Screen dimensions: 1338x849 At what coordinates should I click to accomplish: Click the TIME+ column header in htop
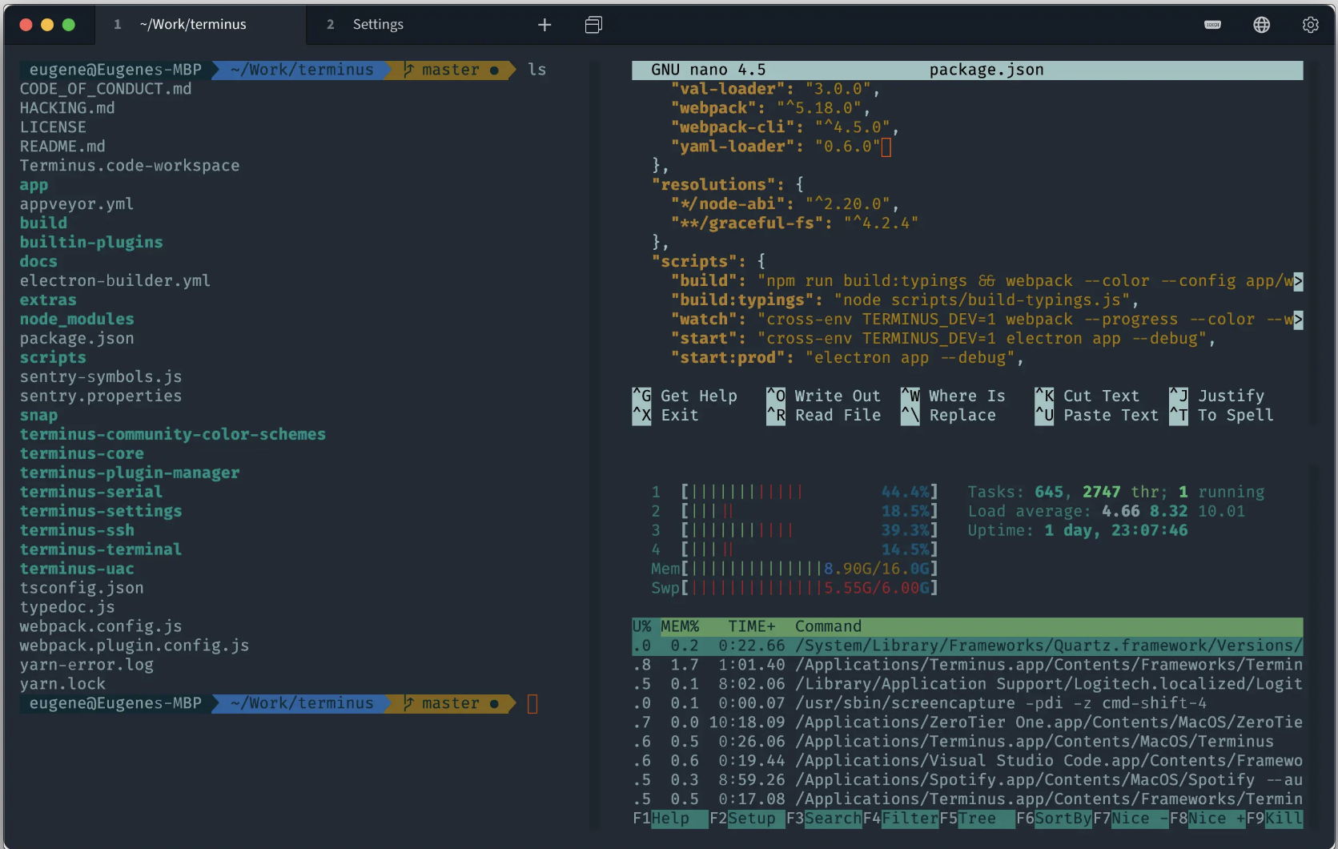pyautogui.click(x=751, y=626)
